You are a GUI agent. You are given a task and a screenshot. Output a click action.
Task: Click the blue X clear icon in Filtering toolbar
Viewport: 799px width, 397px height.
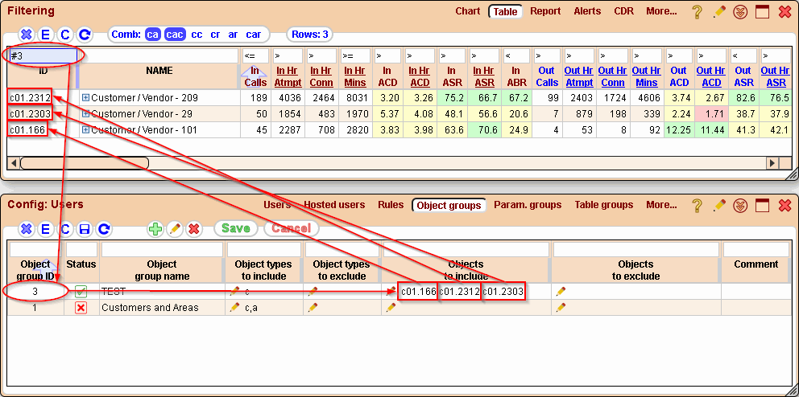pos(26,35)
